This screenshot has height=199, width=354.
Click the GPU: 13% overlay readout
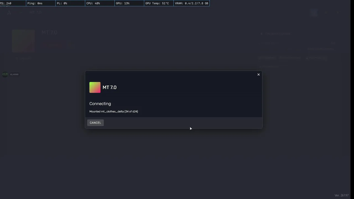pyautogui.click(x=129, y=3)
